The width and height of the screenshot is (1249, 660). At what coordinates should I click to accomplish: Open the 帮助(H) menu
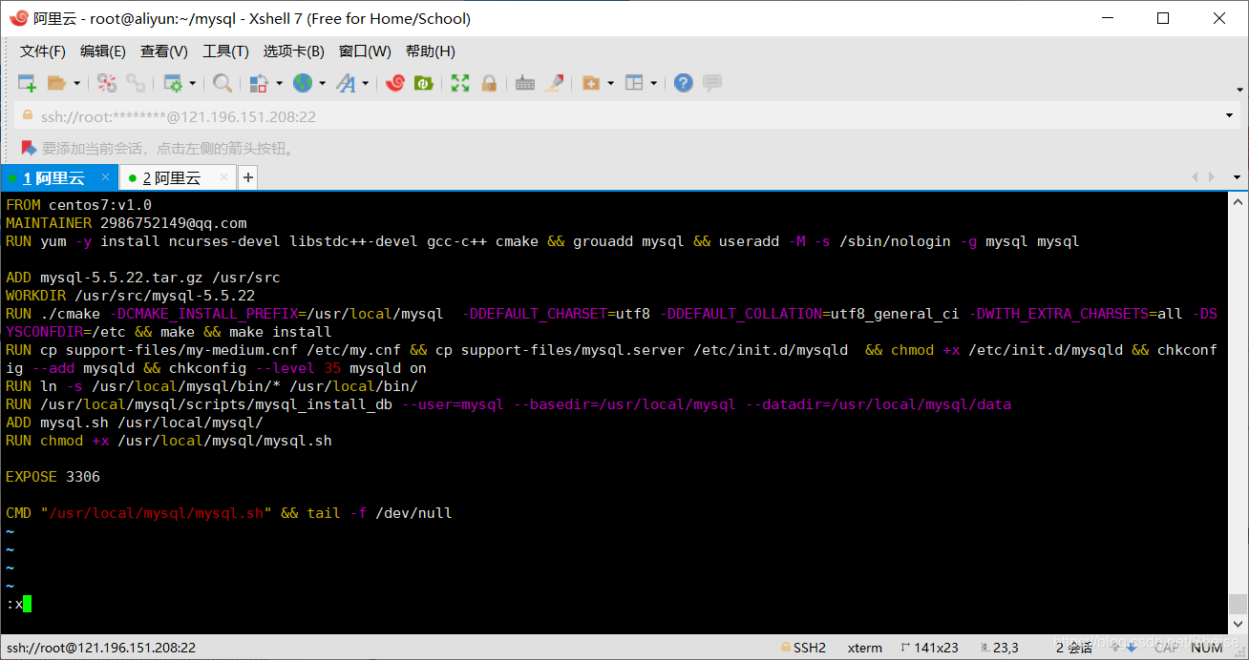[x=431, y=51]
